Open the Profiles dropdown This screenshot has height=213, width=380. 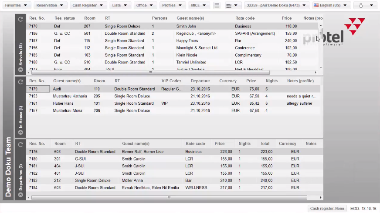click(x=172, y=5)
